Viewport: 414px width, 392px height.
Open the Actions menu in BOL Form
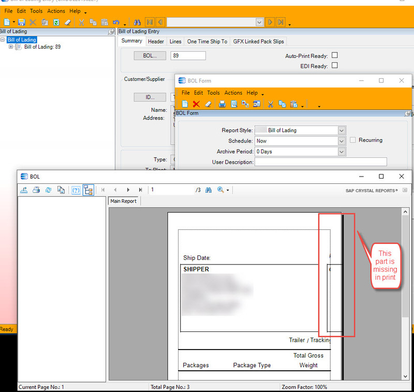coord(233,93)
